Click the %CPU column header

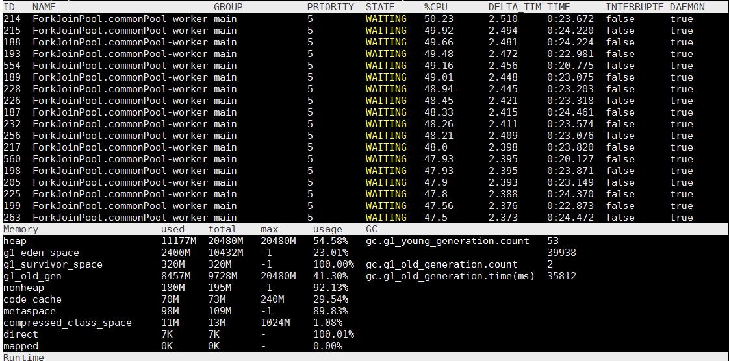pyautogui.click(x=436, y=6)
